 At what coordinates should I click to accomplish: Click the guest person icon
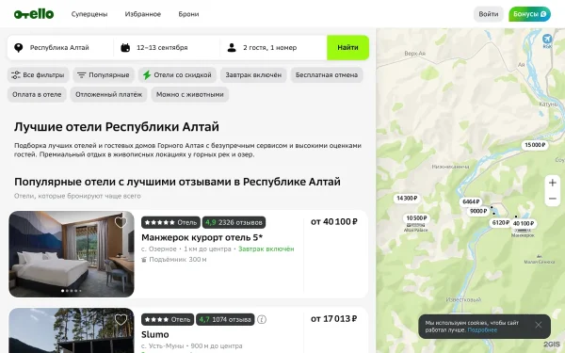(232, 48)
